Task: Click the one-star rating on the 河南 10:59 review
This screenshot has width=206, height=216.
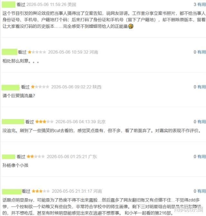Action: point(37,52)
